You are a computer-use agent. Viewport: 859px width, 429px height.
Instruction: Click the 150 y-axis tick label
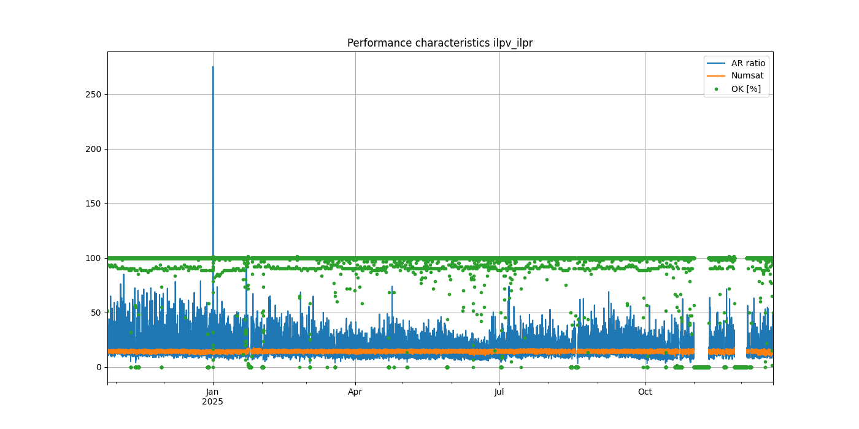tap(93, 203)
